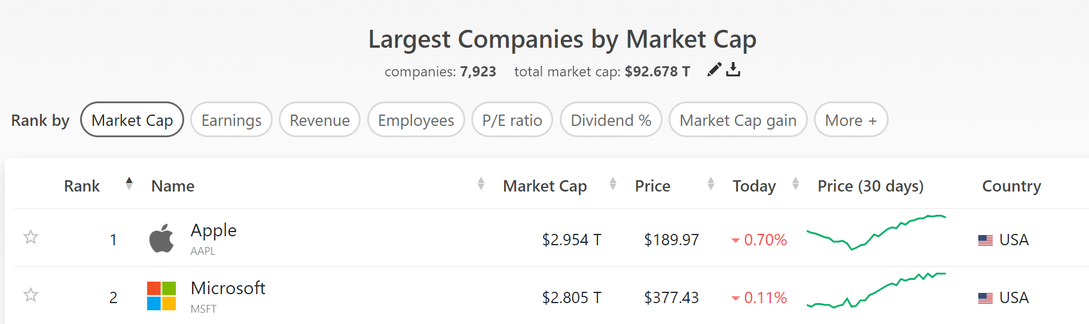Open the Apple company link
Image resolution: width=1089 pixels, height=324 pixels.
(213, 230)
